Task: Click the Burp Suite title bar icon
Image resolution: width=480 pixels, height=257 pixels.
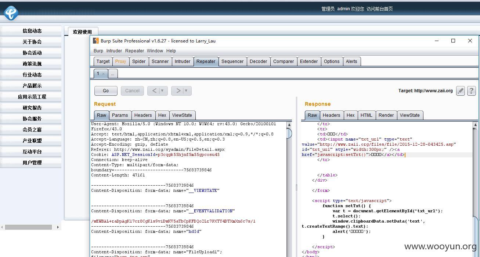Action: click(x=96, y=41)
